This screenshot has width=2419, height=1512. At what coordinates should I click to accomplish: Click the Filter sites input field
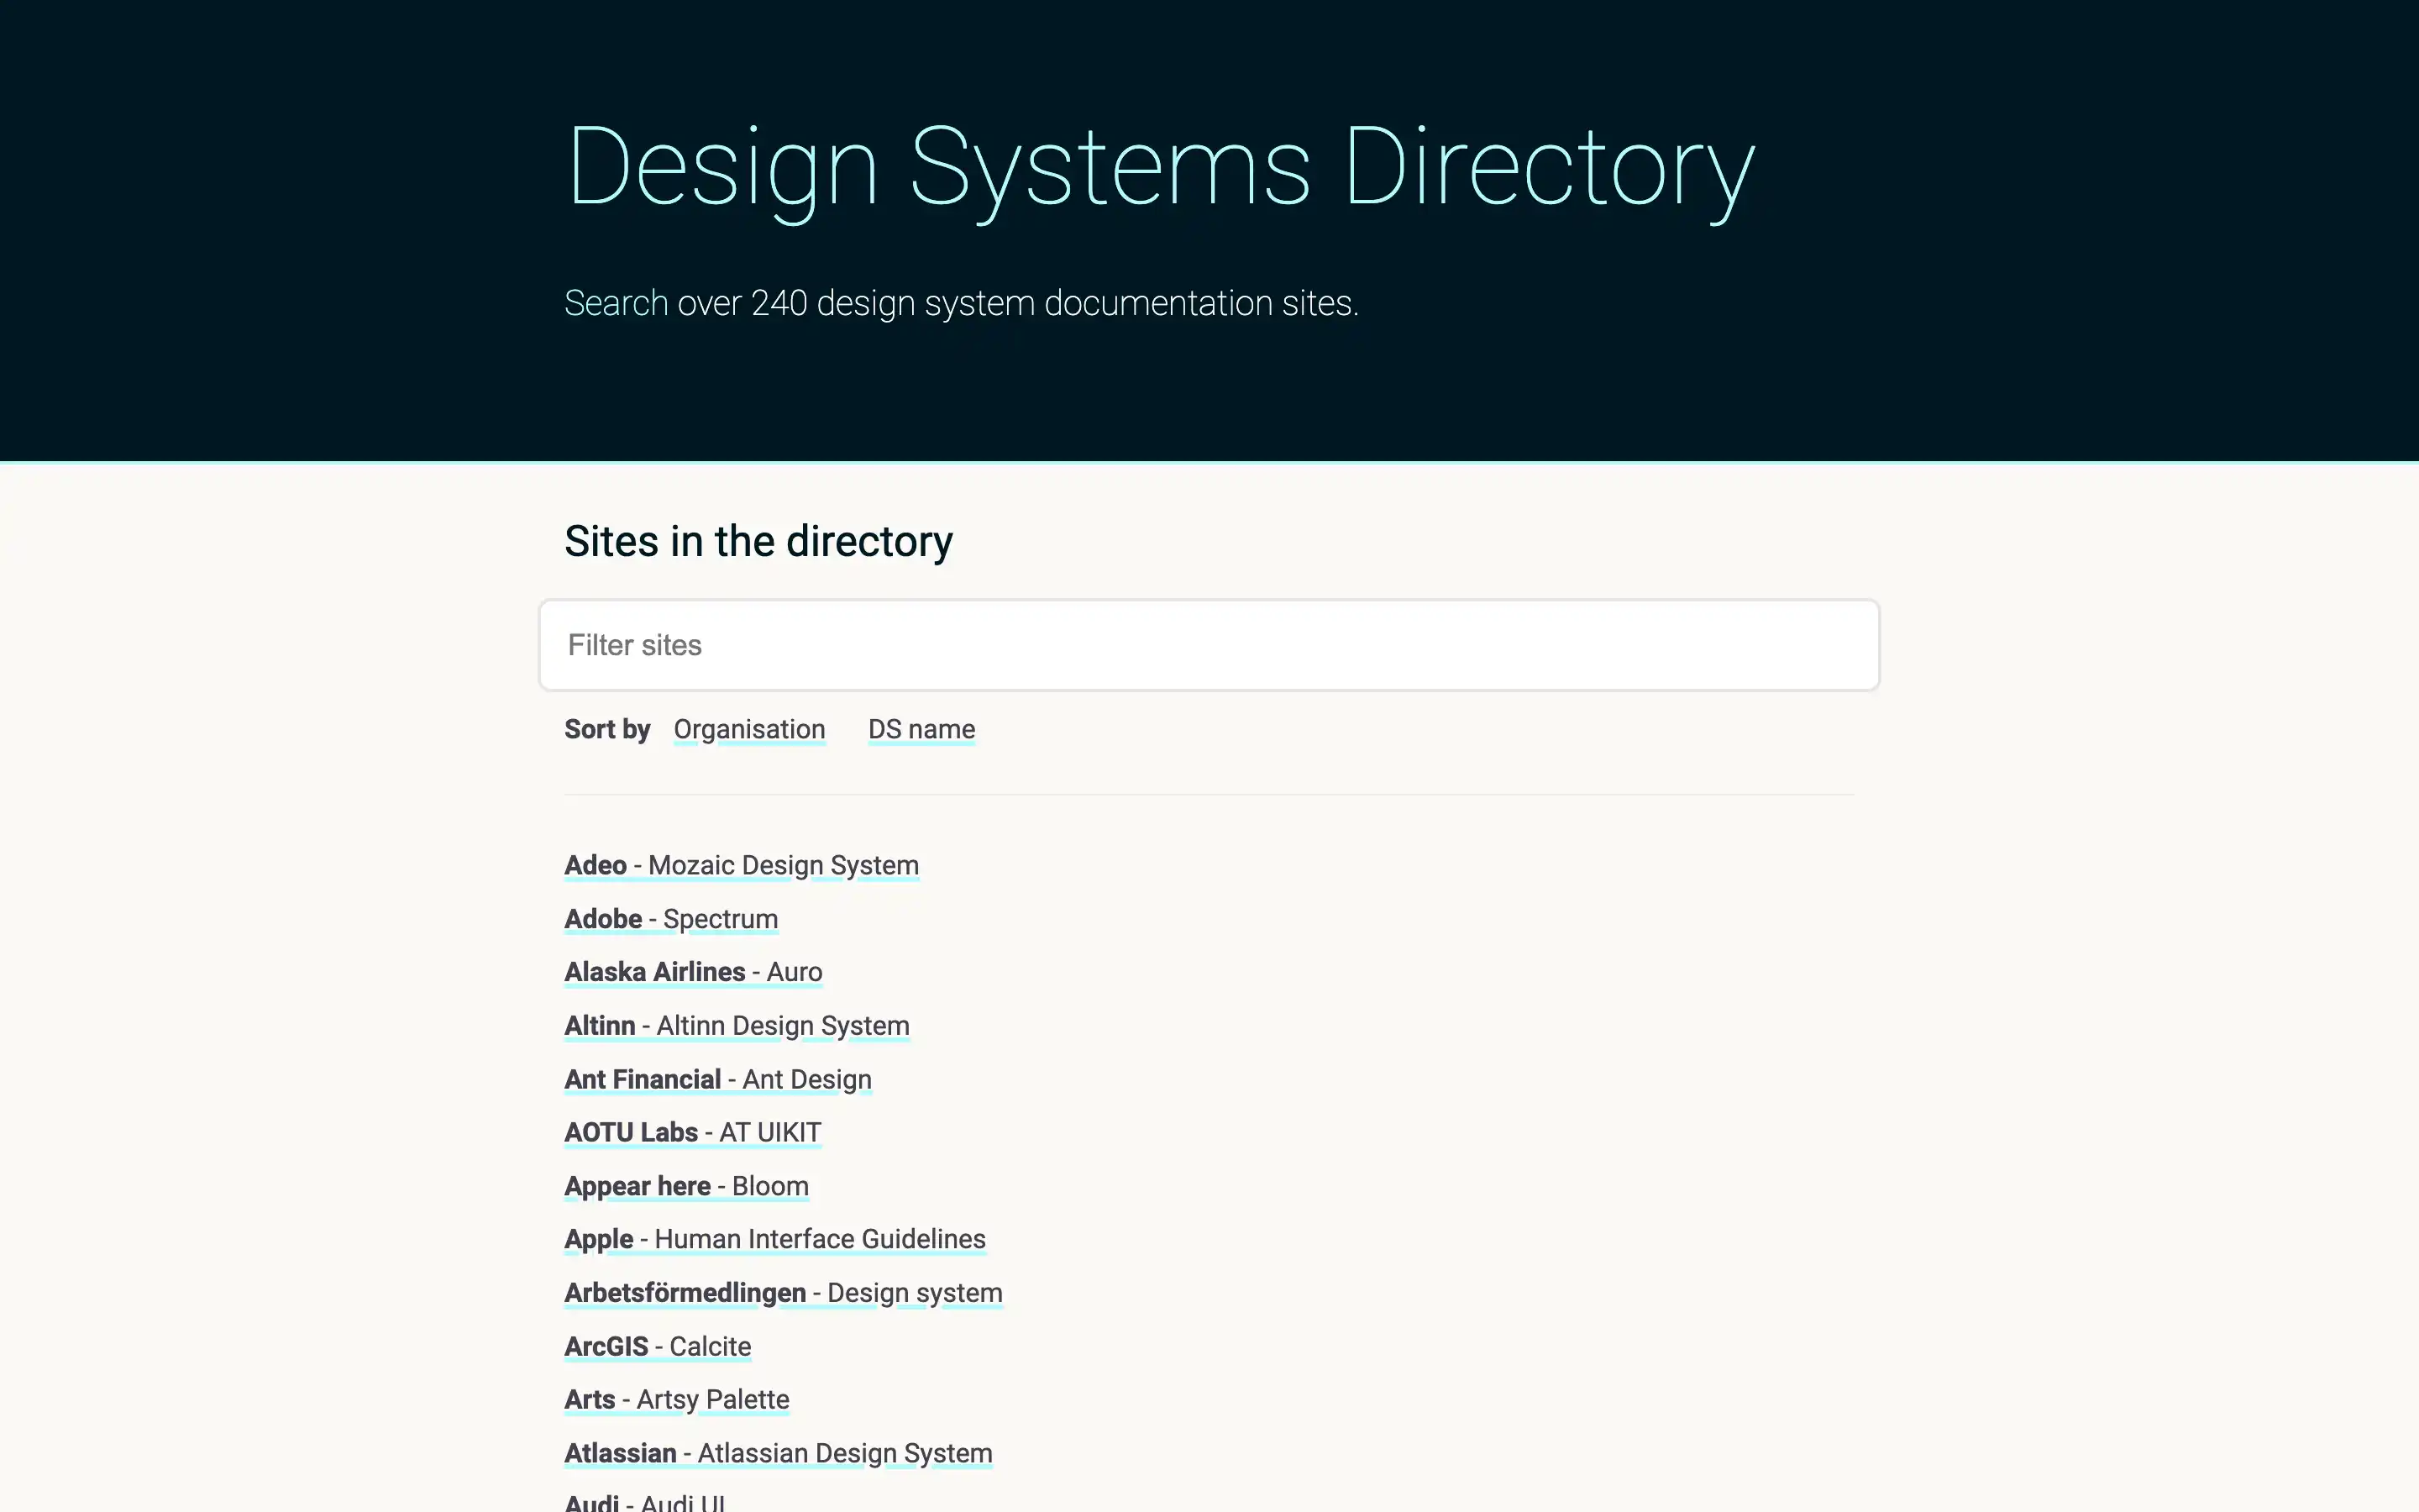click(1209, 645)
